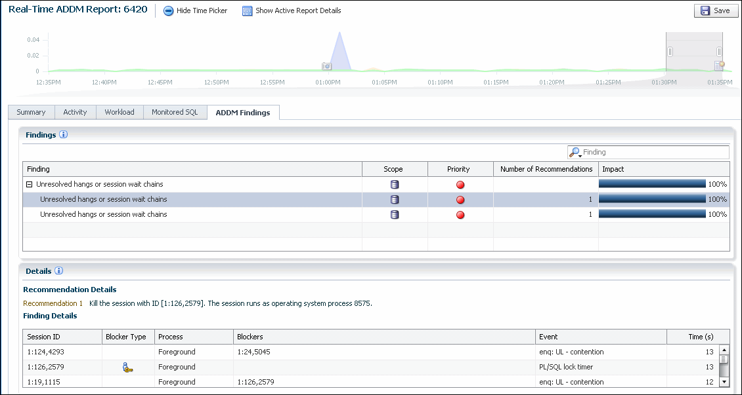Click the database scope icon in first row

tap(395, 185)
